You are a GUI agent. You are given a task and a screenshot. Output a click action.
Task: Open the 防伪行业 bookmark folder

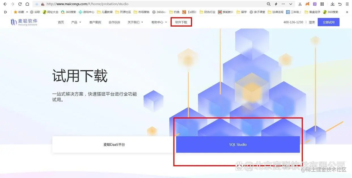[x=207, y=12]
